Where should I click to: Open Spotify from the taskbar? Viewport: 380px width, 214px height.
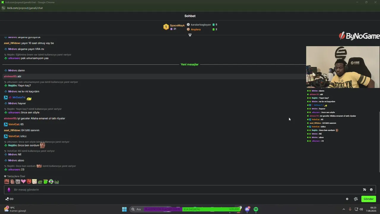click(x=256, y=209)
